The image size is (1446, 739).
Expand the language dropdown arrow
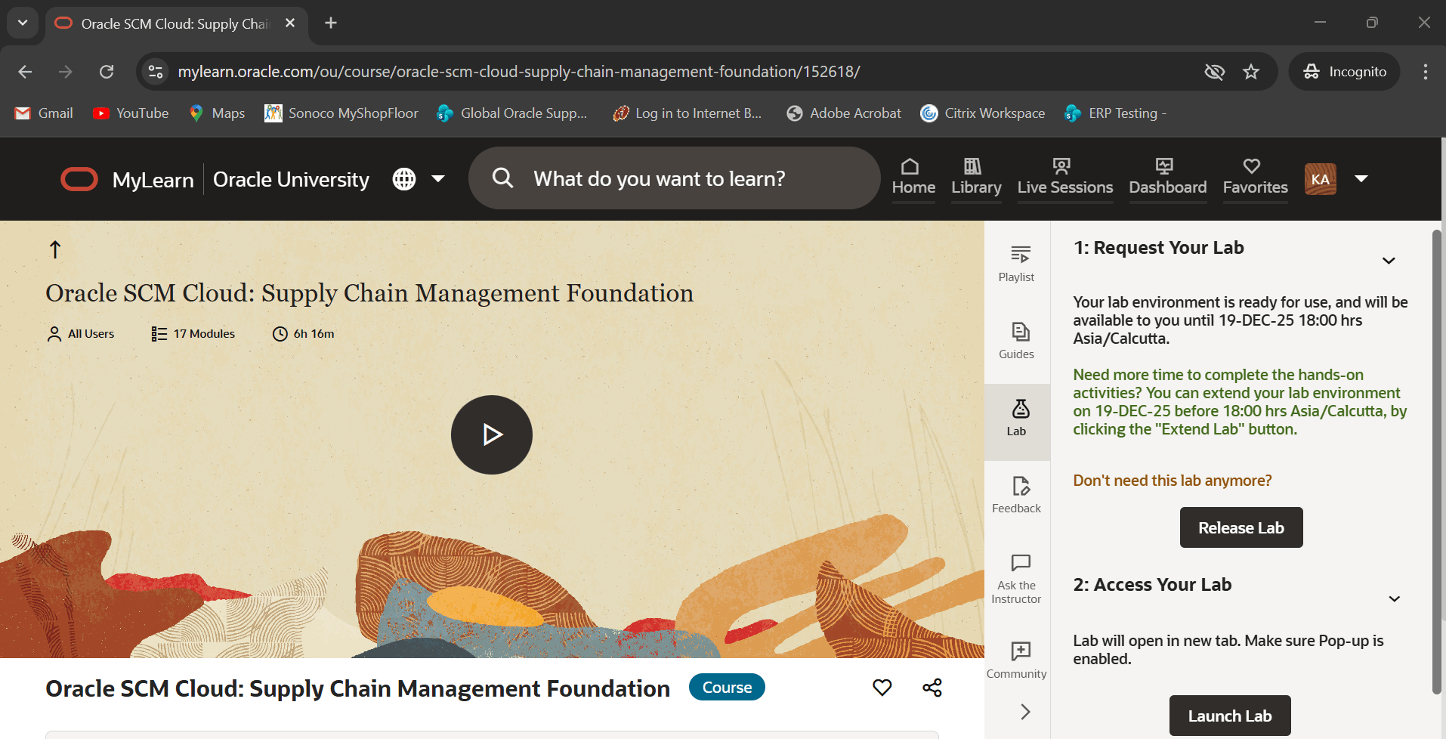(x=438, y=179)
